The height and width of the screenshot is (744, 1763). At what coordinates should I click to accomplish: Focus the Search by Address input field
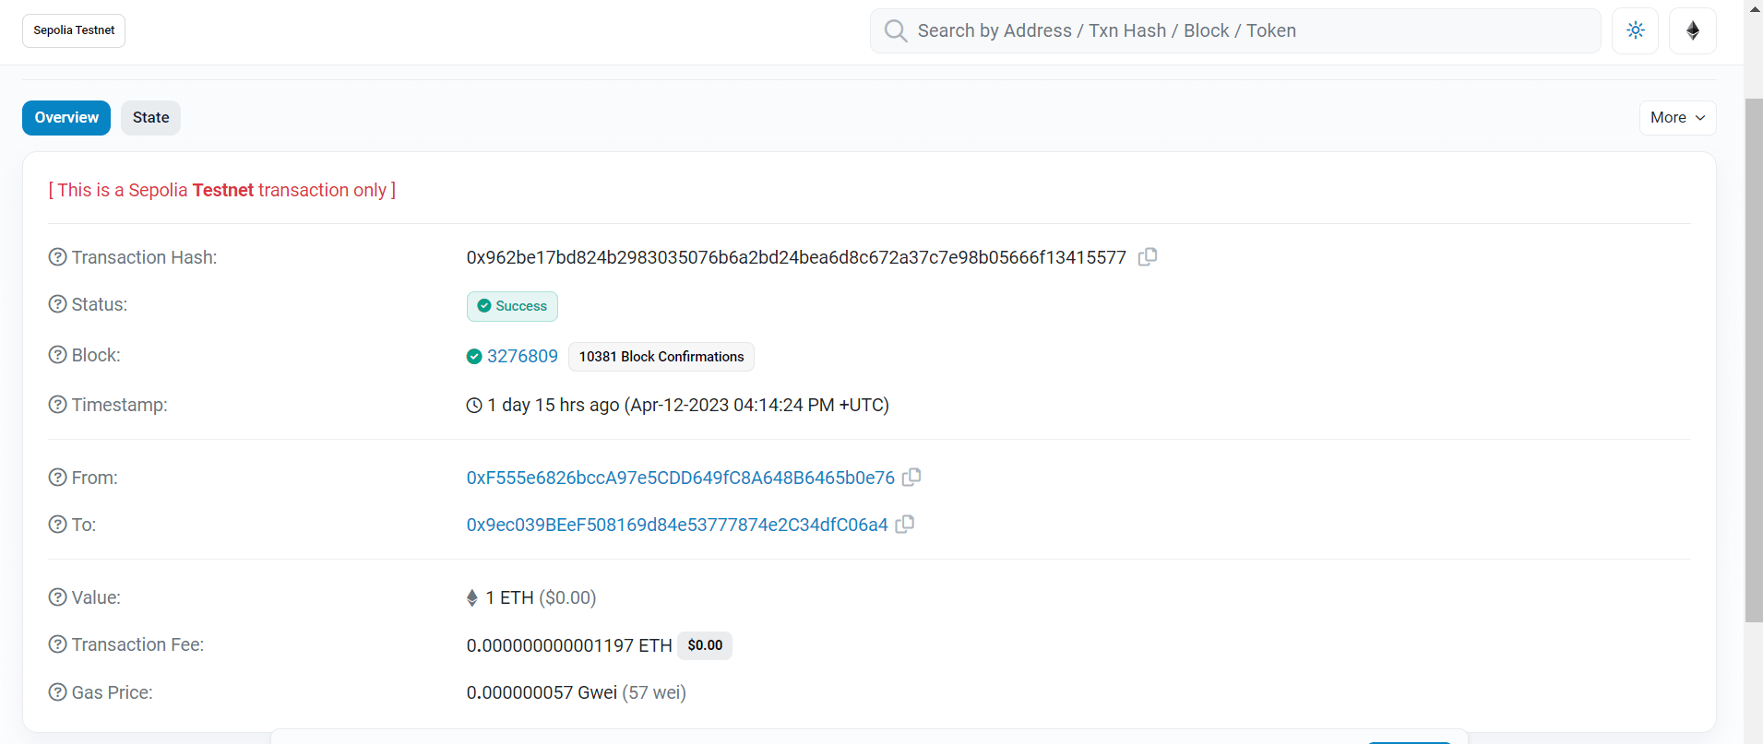pyautogui.click(x=1235, y=31)
